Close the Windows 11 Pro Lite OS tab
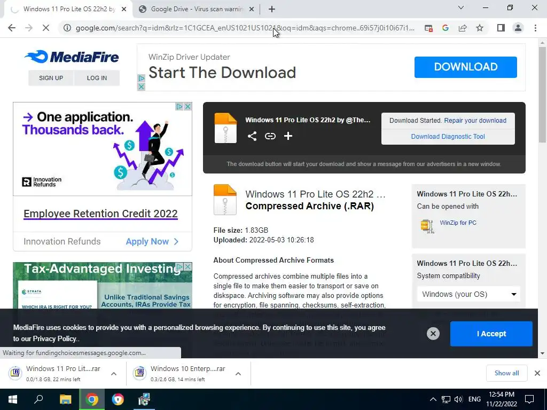This screenshot has width=547, height=410. coord(124,10)
